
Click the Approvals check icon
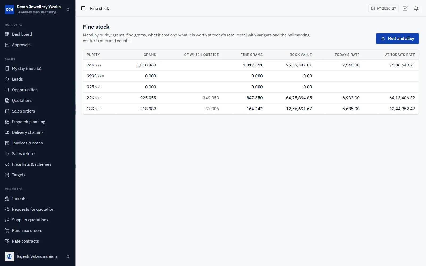[7, 45]
